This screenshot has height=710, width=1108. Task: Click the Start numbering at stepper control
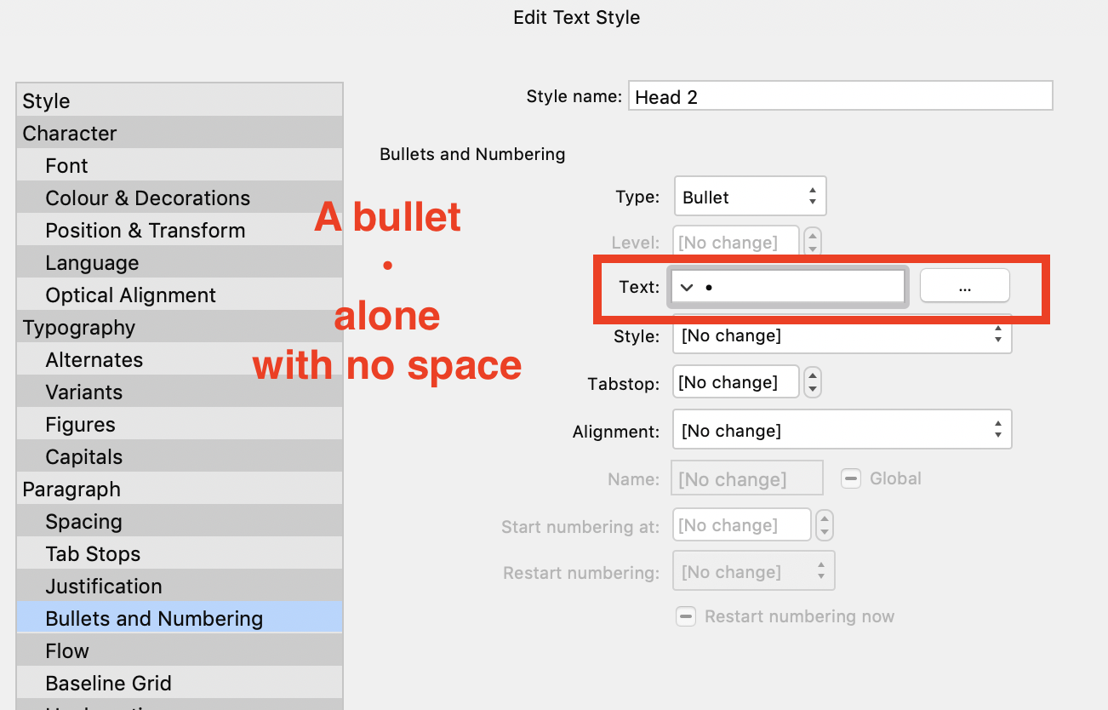[824, 524]
